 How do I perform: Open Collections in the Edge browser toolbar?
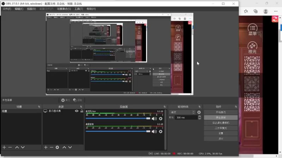click(256, 11)
